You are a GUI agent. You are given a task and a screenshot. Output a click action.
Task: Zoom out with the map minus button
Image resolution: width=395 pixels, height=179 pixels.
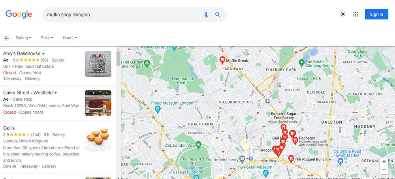[384, 170]
